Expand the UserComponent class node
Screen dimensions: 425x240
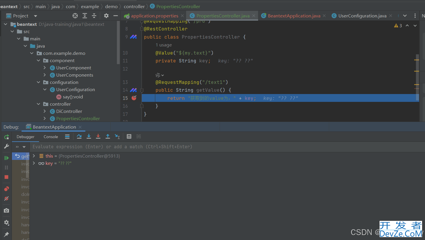(x=45, y=68)
